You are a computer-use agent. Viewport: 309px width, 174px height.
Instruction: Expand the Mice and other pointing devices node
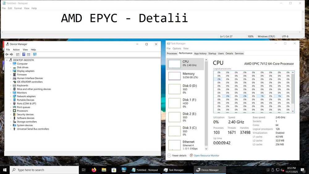click(11, 89)
